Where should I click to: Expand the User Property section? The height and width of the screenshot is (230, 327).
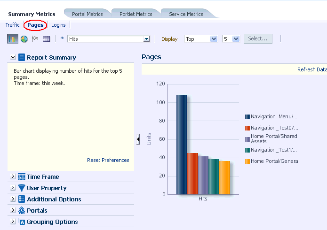13,188
